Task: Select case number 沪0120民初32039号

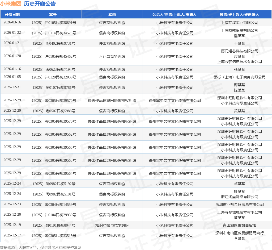Action: (x=54, y=77)
